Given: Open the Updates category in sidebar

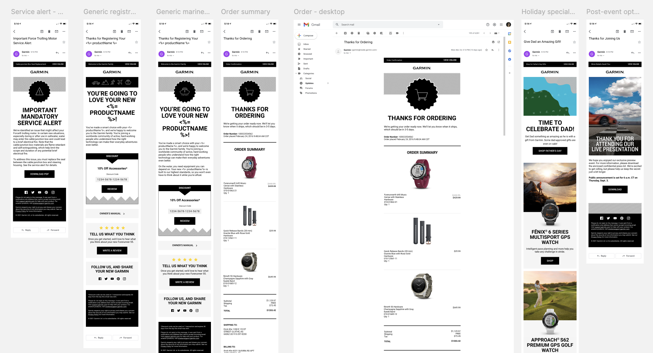Looking at the screenshot, I should (309, 83).
